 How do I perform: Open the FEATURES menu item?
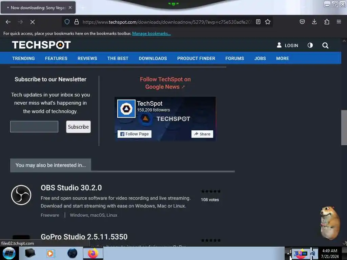[x=56, y=58]
